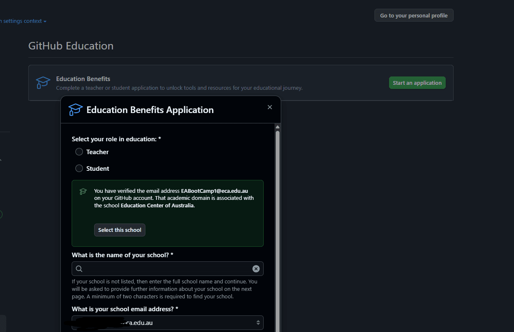Click the Education Benefits card graduation cap icon
514x332 pixels.
coord(43,83)
